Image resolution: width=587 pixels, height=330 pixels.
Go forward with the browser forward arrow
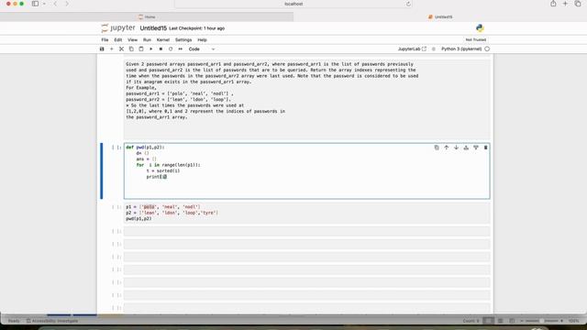coord(67,4)
